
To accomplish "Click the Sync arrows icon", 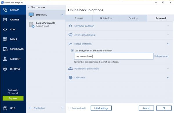I will (x=5, y=29).
